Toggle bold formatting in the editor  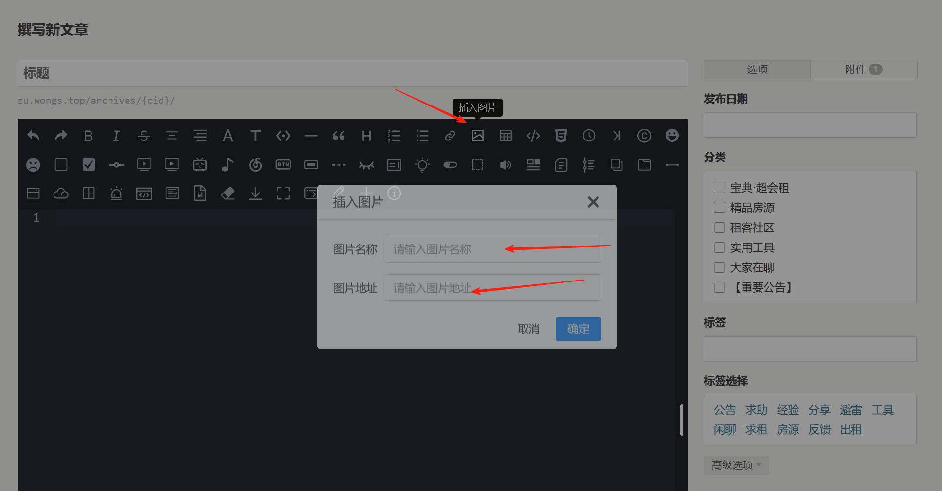(x=88, y=136)
